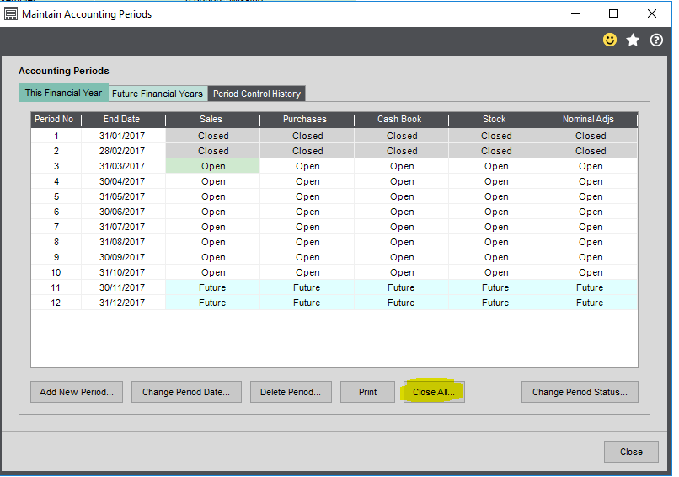Select end date 31/12/2017
This screenshot has height=477, width=679.
pos(123,303)
